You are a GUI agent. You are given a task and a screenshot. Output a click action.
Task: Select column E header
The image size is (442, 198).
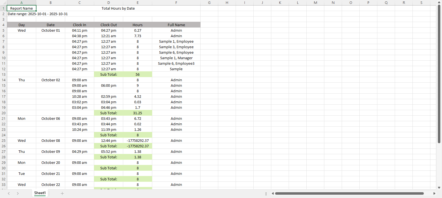pos(138,2)
